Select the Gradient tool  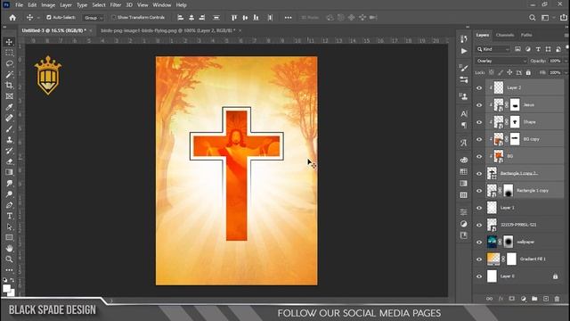pos(10,172)
